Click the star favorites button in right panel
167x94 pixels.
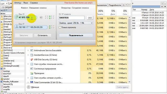coord(162,7)
